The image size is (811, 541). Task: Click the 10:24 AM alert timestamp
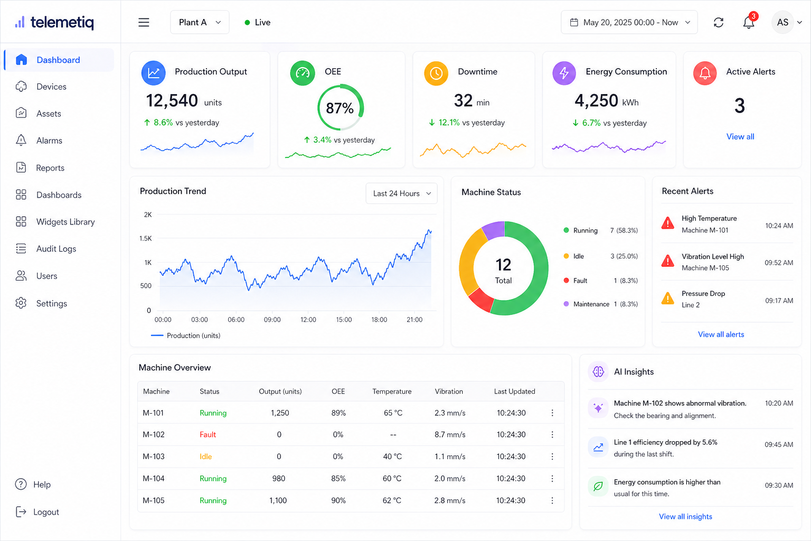779,226
